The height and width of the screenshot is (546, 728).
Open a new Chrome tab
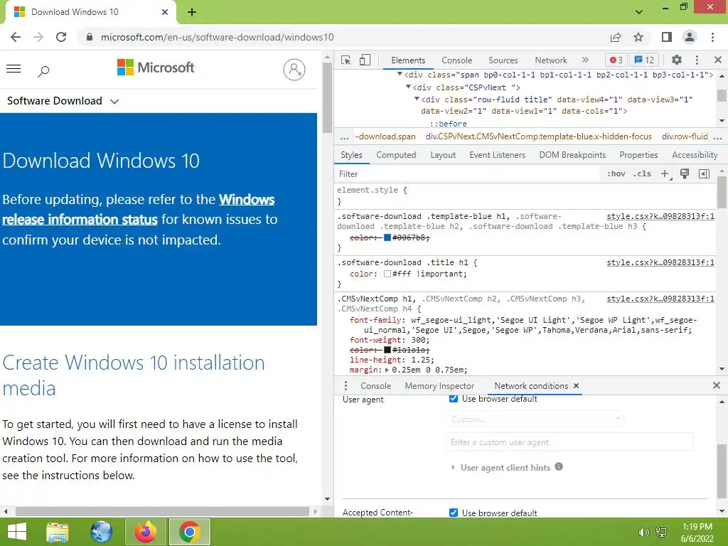192,13
